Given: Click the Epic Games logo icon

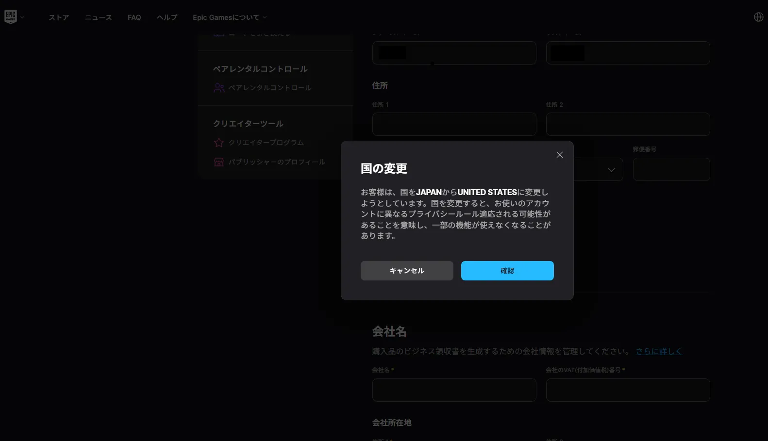Looking at the screenshot, I should tap(11, 16).
